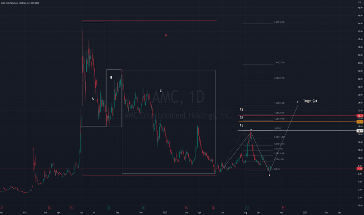This screenshot has height=215, width=364.
Task: Click the 0(6.76) Fibonacci level label
Action: point(277,169)
